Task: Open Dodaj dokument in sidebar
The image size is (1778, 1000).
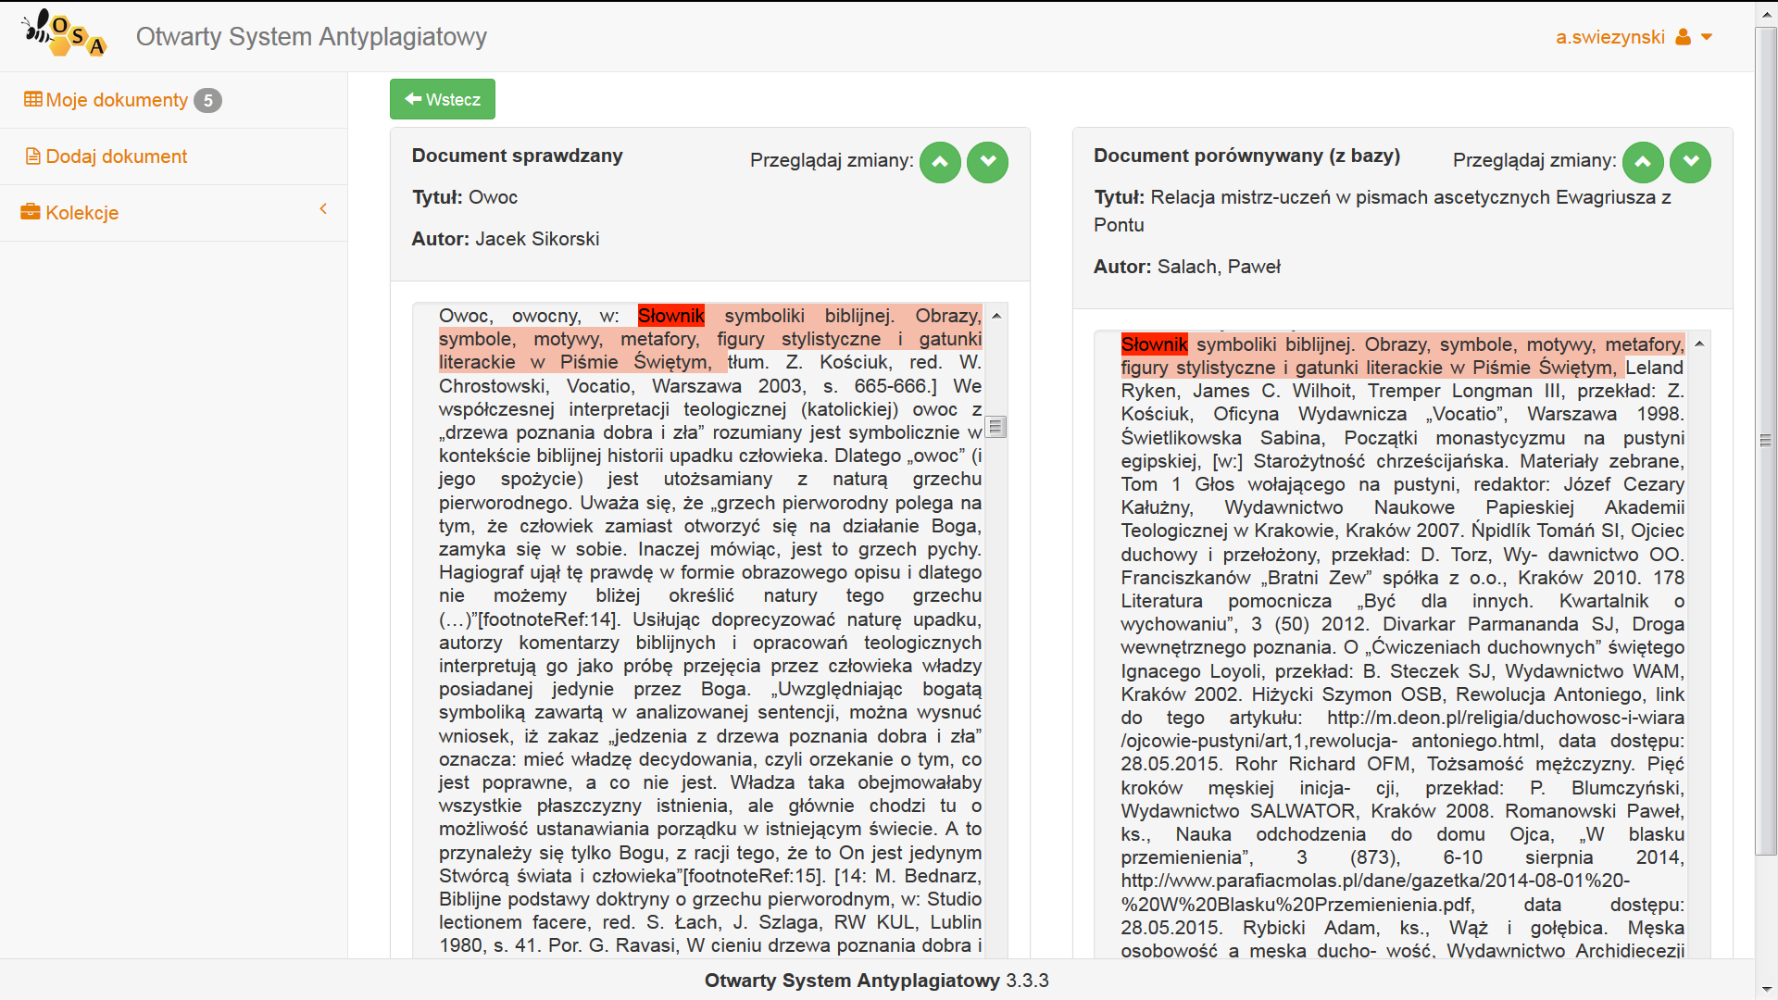Action: [x=117, y=156]
